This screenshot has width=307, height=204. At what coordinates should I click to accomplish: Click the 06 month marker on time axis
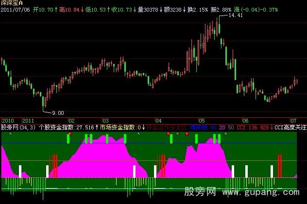245,120
